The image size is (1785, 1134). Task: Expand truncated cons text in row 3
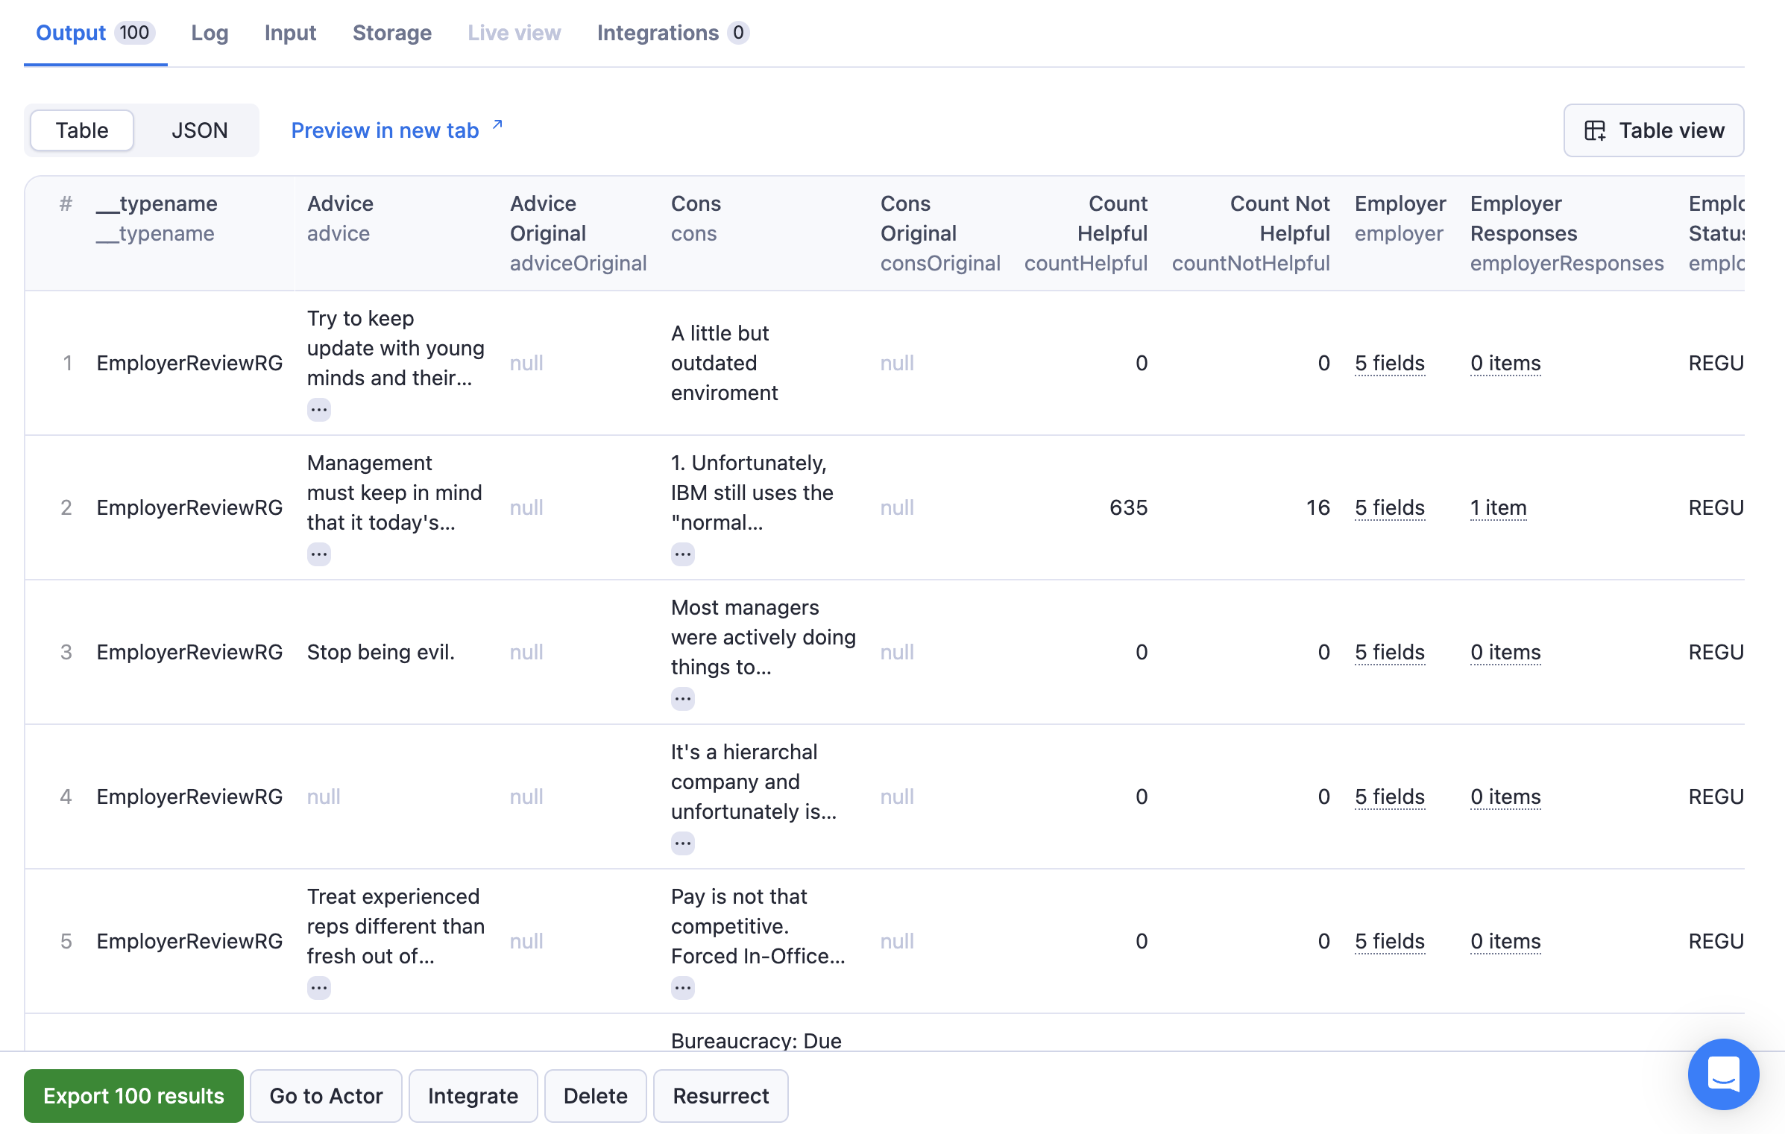(682, 698)
